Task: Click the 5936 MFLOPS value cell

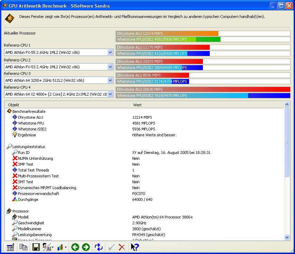Action: pos(144,129)
